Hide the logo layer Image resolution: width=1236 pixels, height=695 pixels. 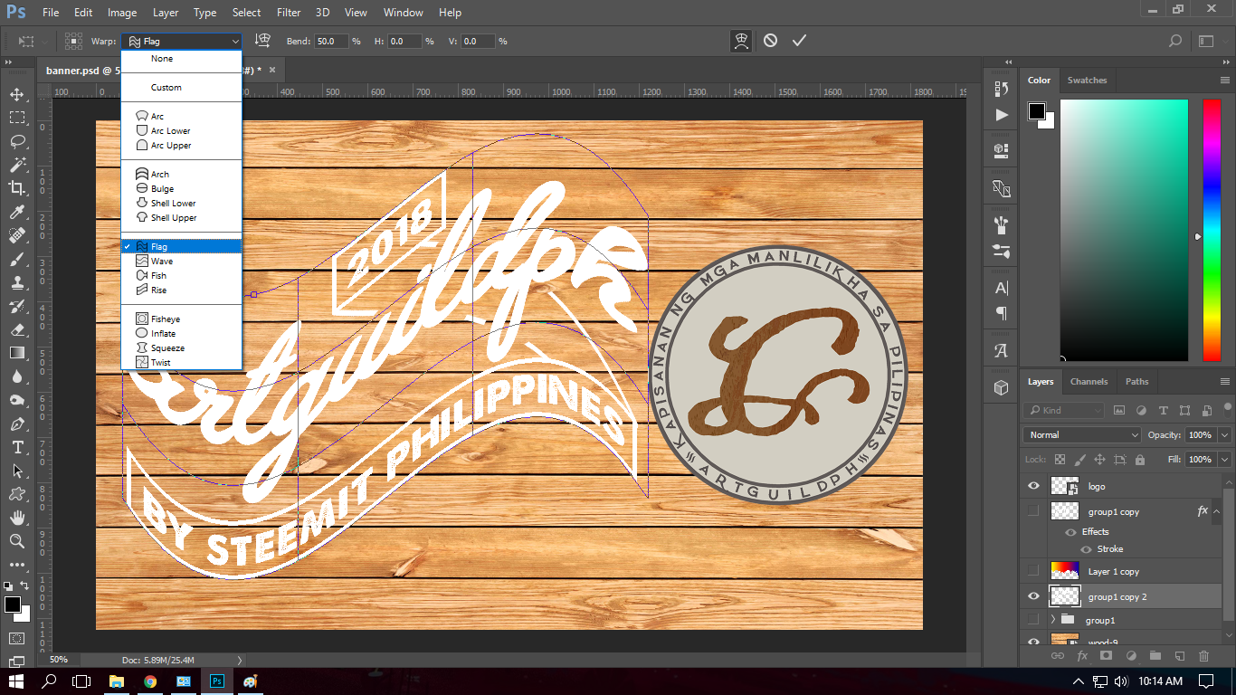(1033, 486)
